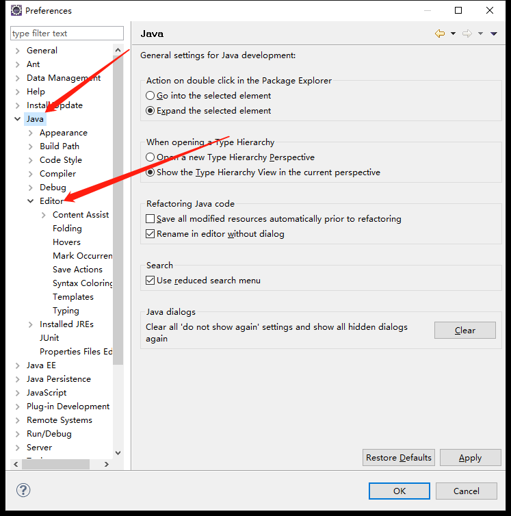Viewport: 511px width, 516px height.
Task: Enable 'Save all modified resources automatically' checkbox
Action: pyautogui.click(x=150, y=219)
